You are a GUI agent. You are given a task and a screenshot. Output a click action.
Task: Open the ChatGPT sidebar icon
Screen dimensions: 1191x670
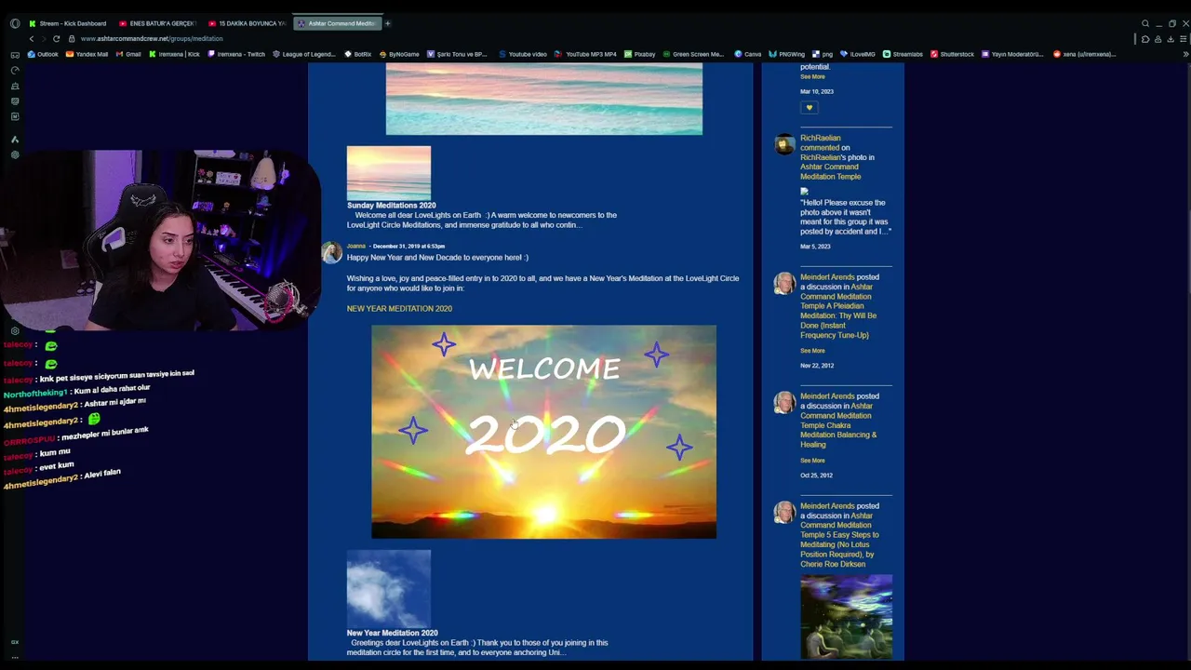[15, 154]
